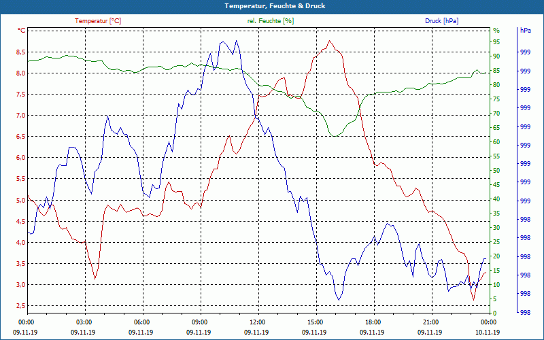Viewport: 544px width, 340px height.
Task: Click humidity axis value 35
Action: point(496,214)
